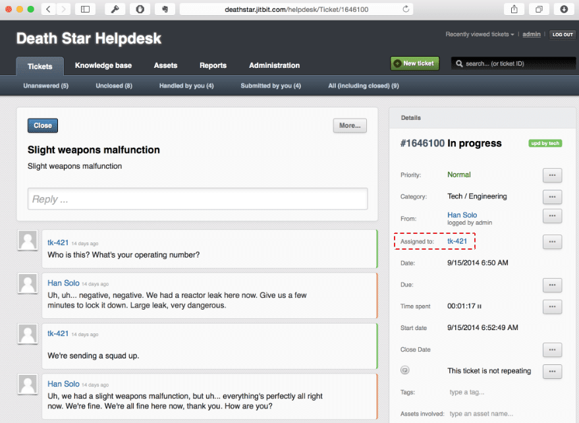Open Recently viewed tickets dropdown
Image resolution: width=579 pixels, height=423 pixels.
[x=480, y=34]
